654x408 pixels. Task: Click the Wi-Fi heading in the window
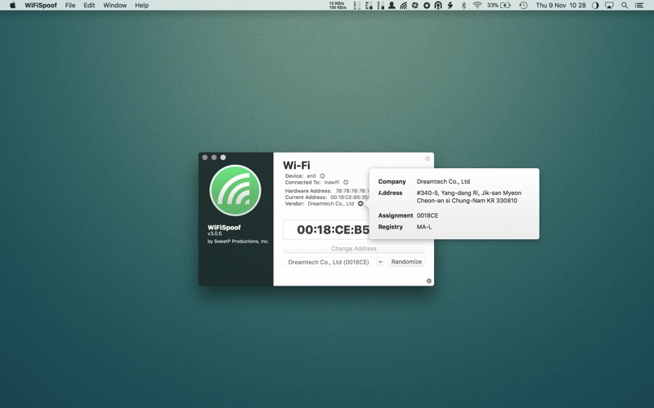pyautogui.click(x=297, y=166)
